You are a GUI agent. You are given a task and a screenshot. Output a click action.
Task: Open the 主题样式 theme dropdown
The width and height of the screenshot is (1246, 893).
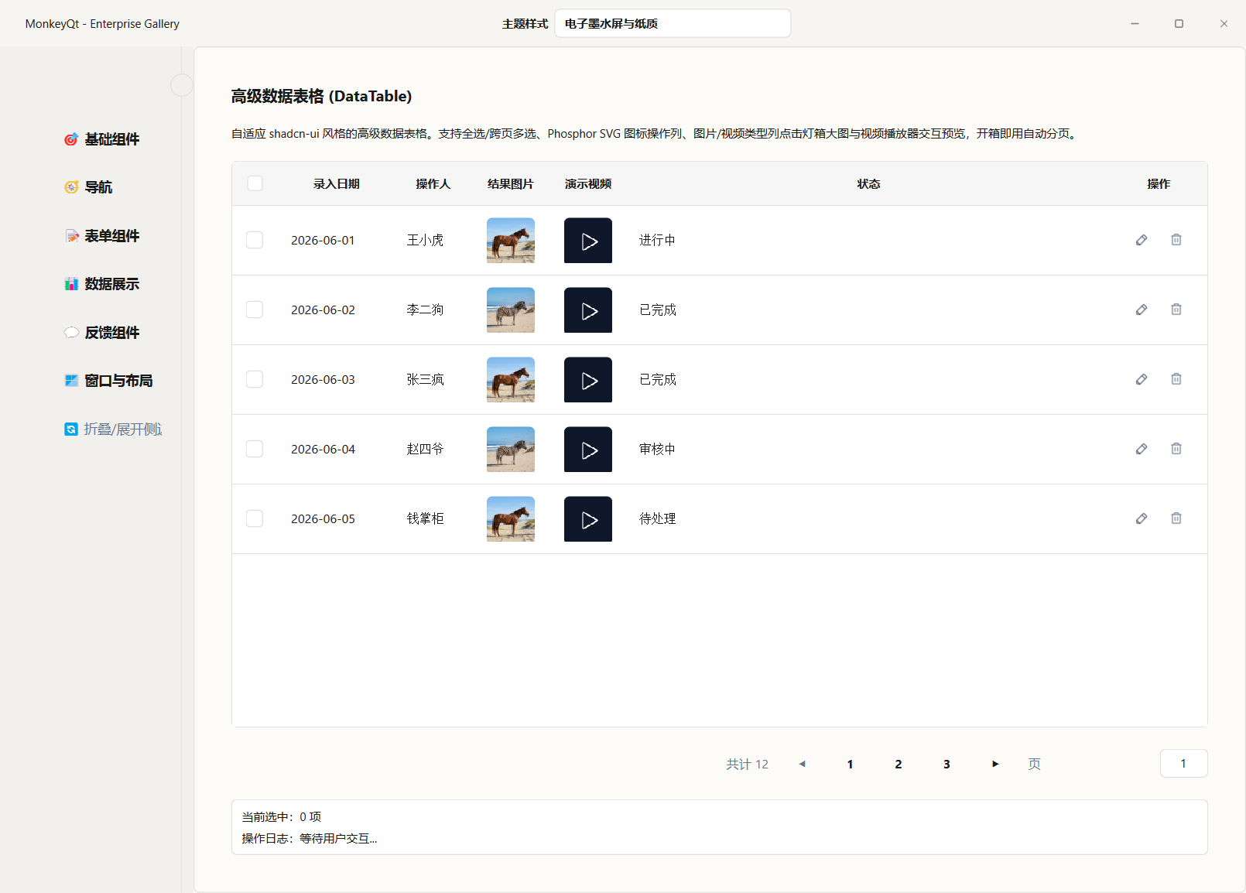coord(673,23)
